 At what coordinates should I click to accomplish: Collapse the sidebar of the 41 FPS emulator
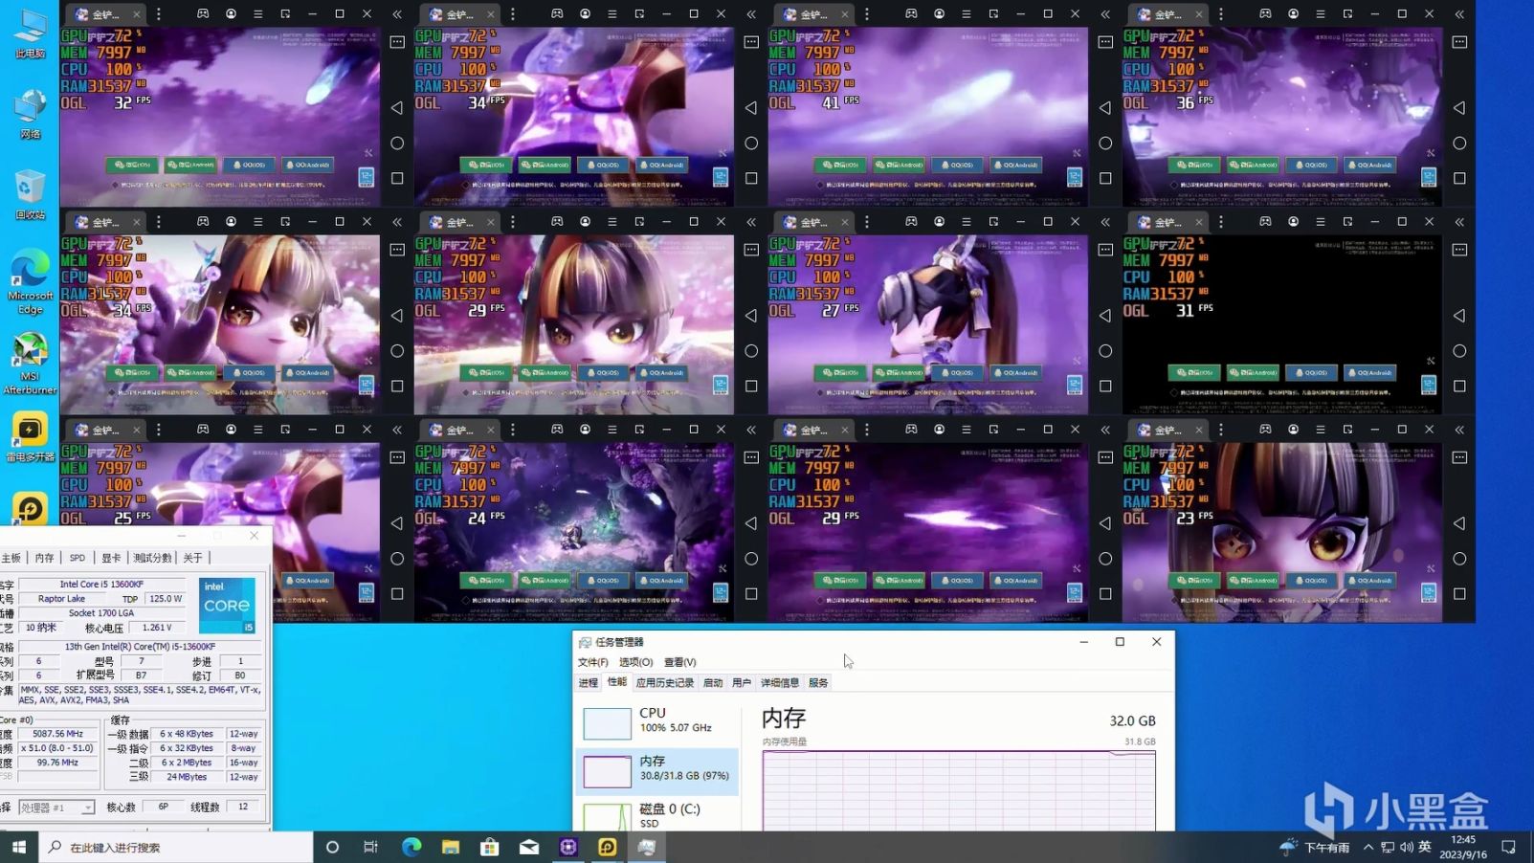1105,14
